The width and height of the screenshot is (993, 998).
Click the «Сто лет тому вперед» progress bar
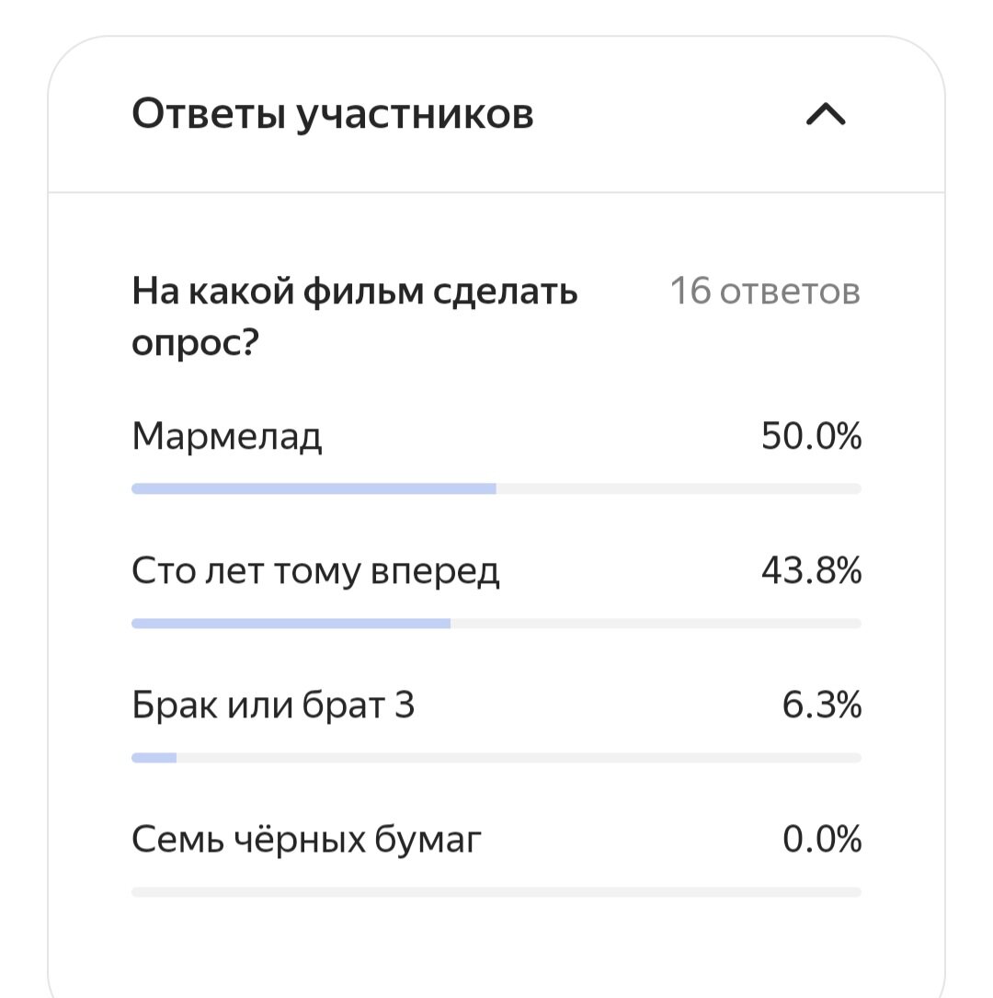496,623
